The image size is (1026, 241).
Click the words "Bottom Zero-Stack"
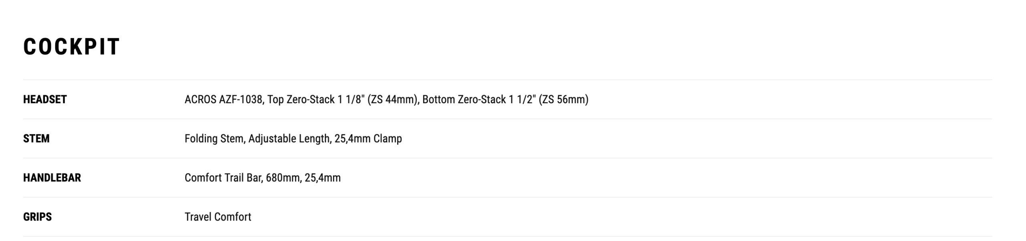click(464, 99)
